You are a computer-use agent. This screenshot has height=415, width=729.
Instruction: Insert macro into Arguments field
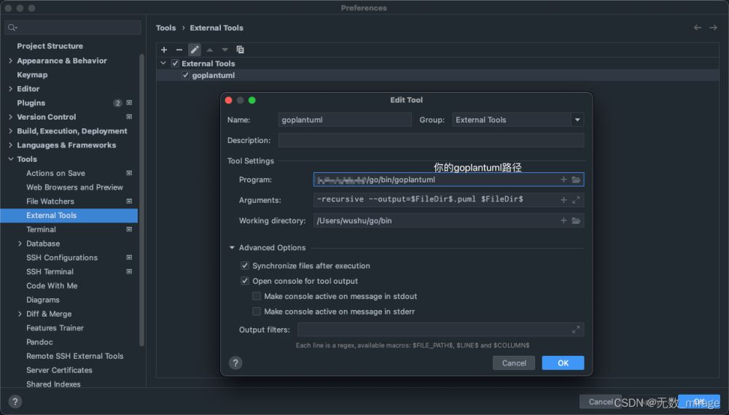564,200
